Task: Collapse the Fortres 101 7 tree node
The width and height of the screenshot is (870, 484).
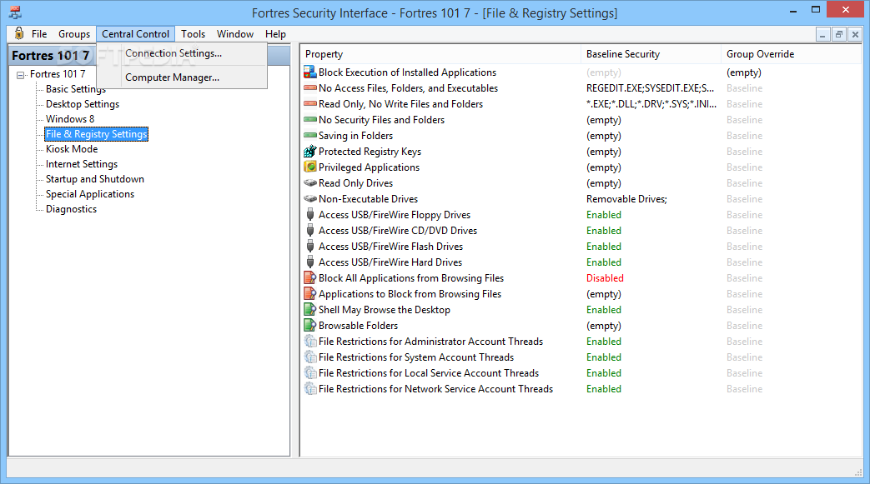Action: 21,75
